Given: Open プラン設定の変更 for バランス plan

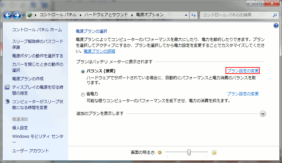Looking at the screenshot, I should (x=243, y=71).
